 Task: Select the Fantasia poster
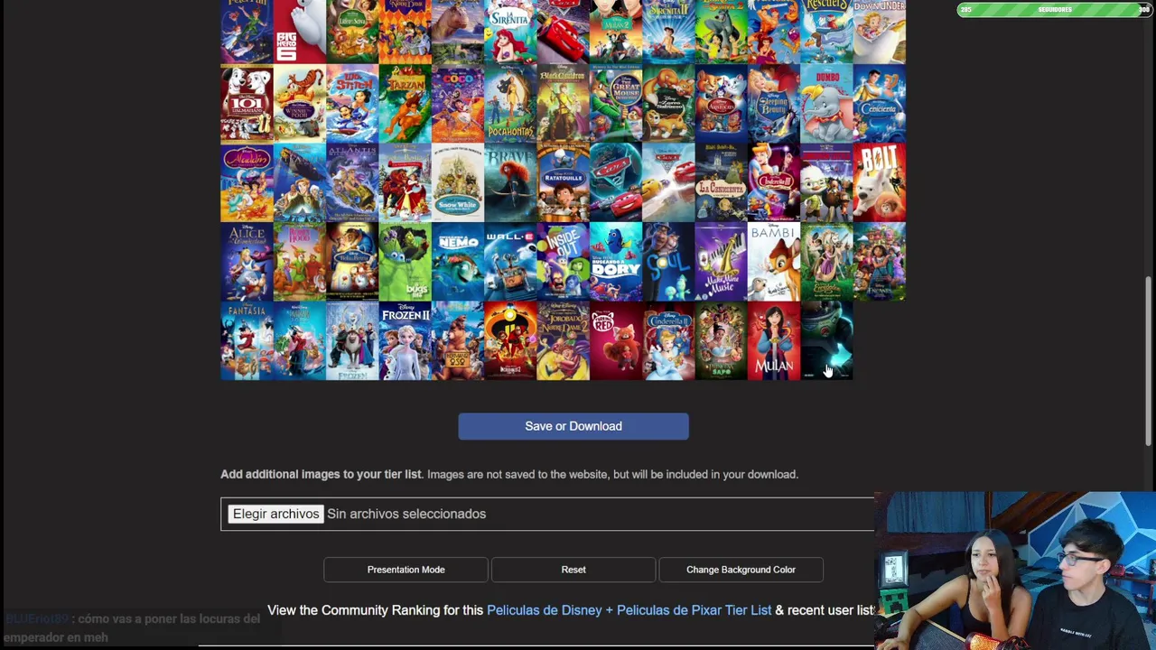247,340
